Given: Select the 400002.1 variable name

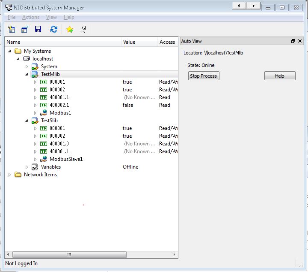Looking at the screenshot, I should pyautogui.click(x=59, y=105).
